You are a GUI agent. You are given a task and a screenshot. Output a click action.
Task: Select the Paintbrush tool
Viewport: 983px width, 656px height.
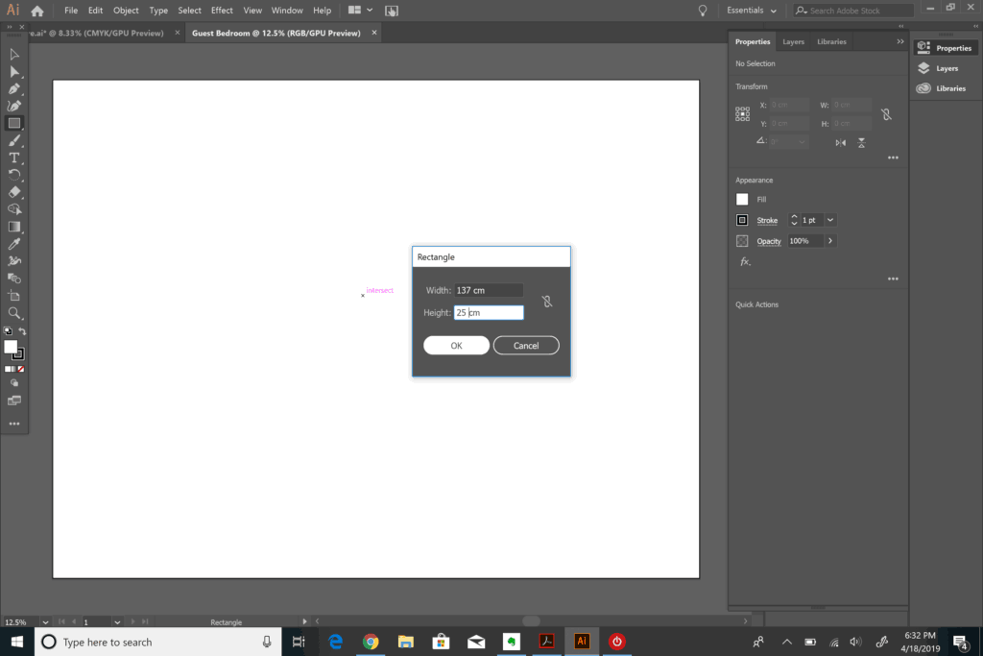point(13,141)
